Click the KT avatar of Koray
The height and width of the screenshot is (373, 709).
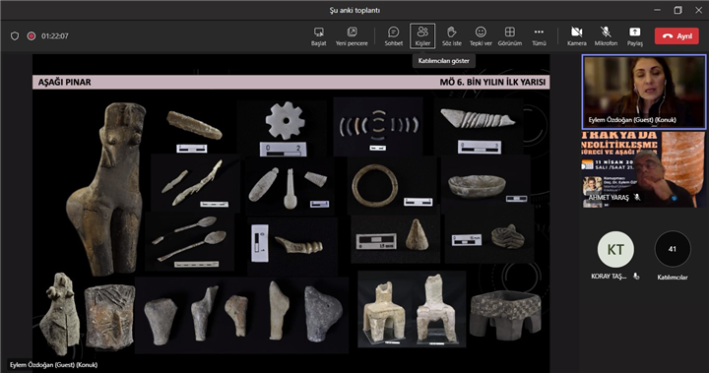pyautogui.click(x=614, y=249)
